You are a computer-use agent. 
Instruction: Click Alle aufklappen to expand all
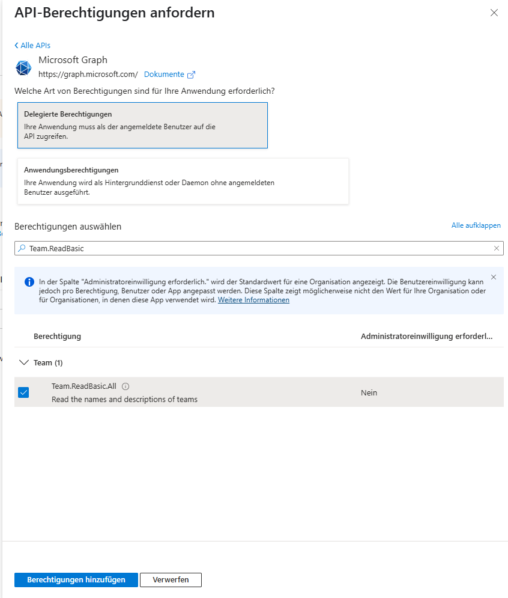[x=476, y=225]
